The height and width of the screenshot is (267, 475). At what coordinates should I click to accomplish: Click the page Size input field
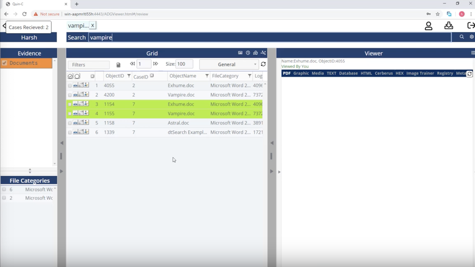click(184, 64)
